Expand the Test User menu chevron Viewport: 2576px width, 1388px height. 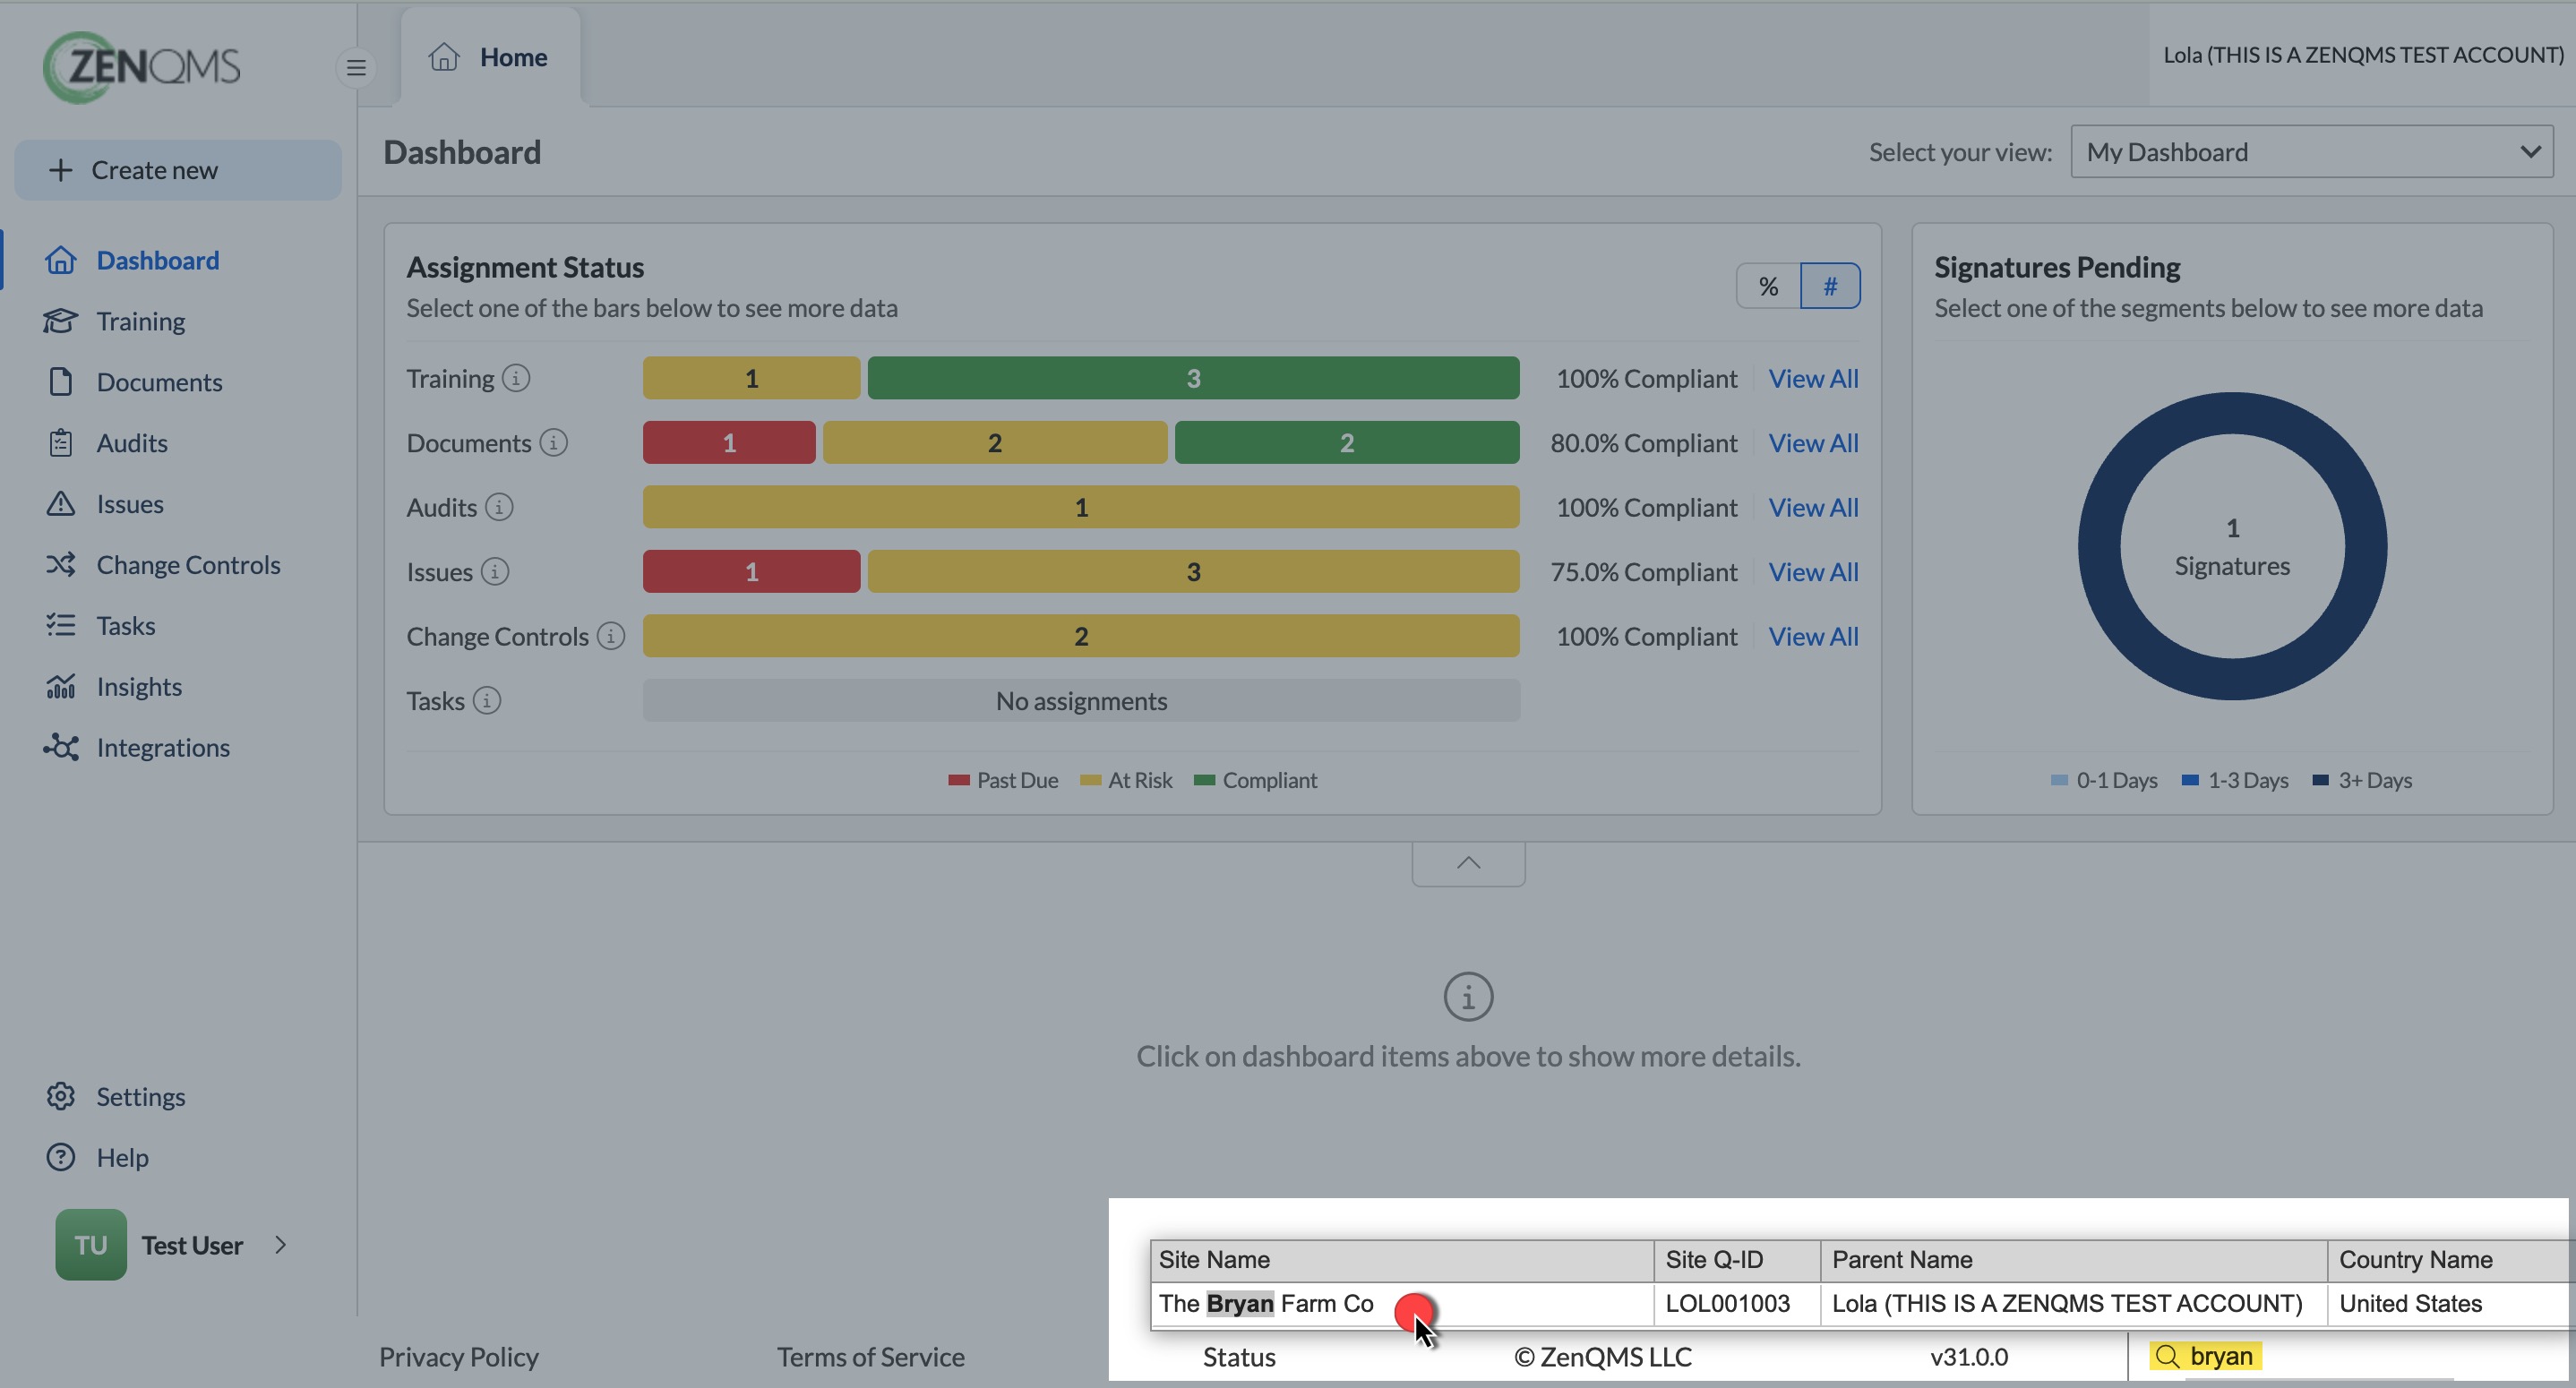(280, 1245)
